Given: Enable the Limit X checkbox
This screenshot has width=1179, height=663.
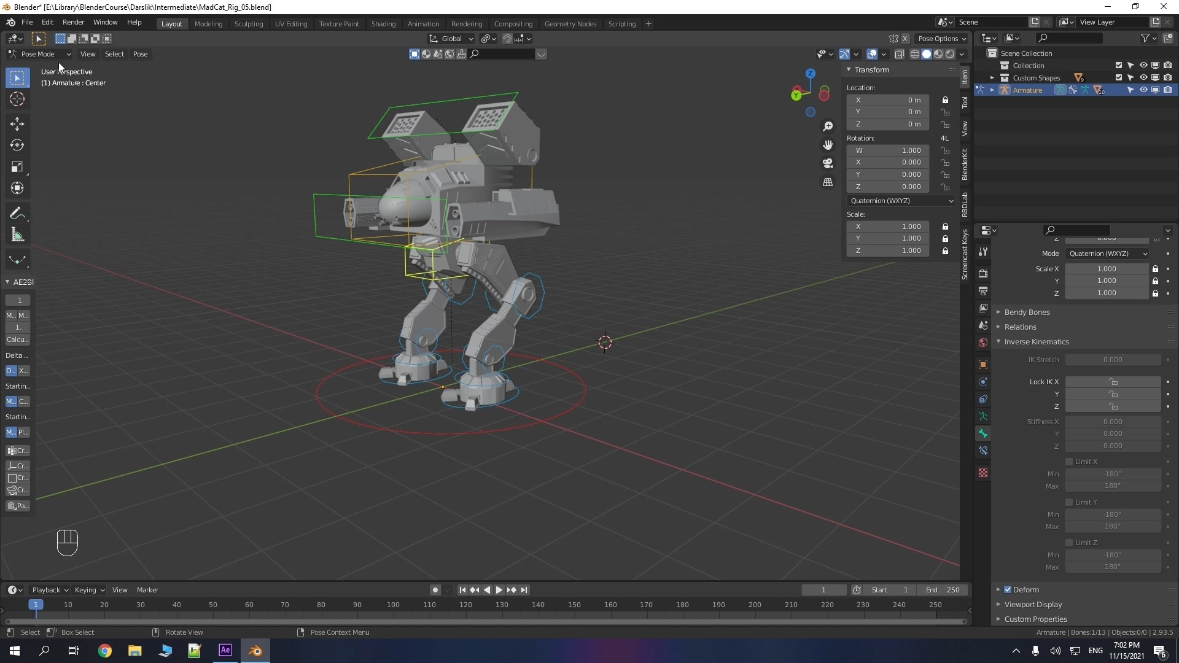Looking at the screenshot, I should [1069, 462].
